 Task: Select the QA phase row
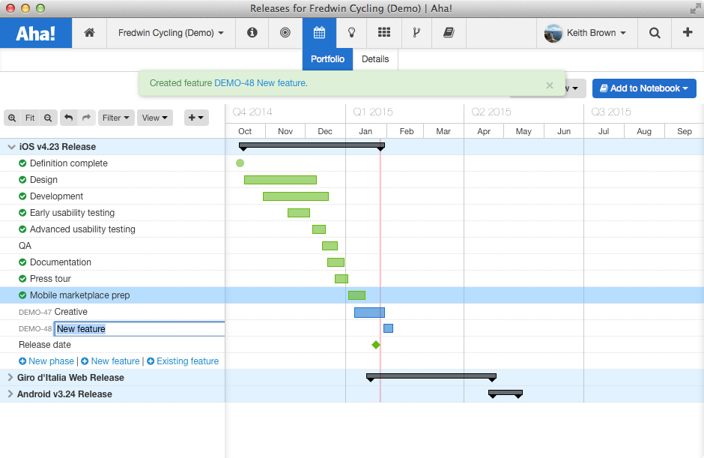[112, 246]
